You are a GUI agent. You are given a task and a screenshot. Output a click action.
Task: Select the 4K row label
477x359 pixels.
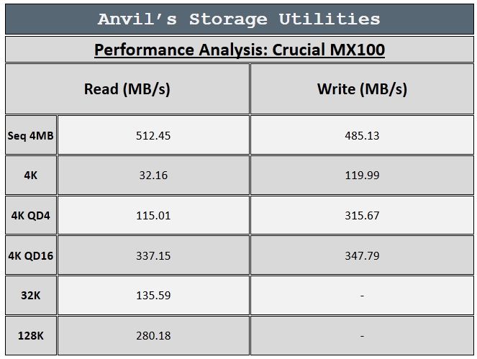click(x=31, y=176)
